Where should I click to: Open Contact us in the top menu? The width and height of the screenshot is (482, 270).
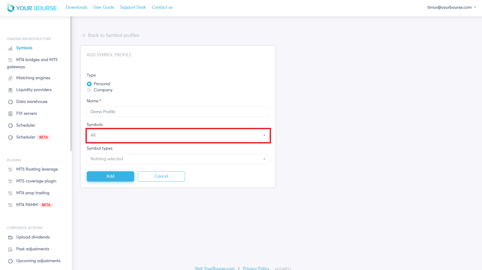point(162,7)
